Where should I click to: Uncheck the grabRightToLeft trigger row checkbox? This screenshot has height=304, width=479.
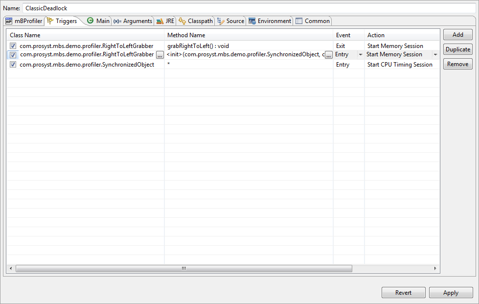[x=13, y=46]
